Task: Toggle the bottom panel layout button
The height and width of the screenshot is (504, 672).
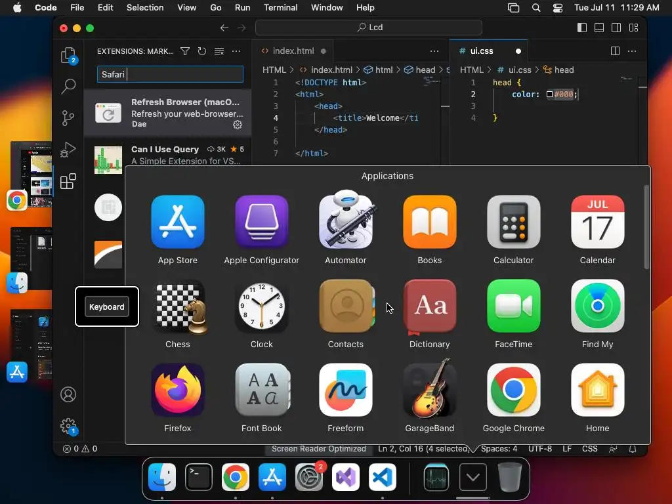Action: pyautogui.click(x=599, y=28)
